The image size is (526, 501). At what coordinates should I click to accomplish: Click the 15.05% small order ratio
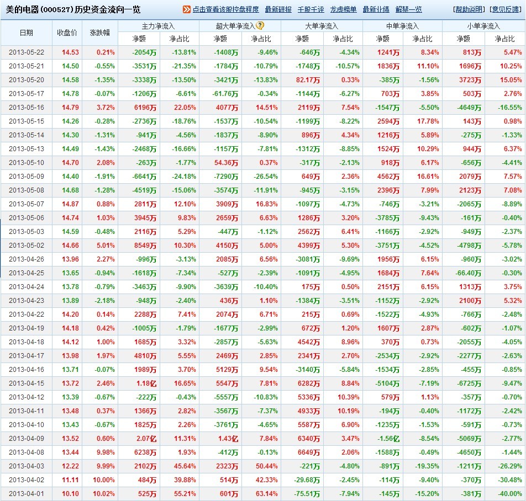click(511, 79)
